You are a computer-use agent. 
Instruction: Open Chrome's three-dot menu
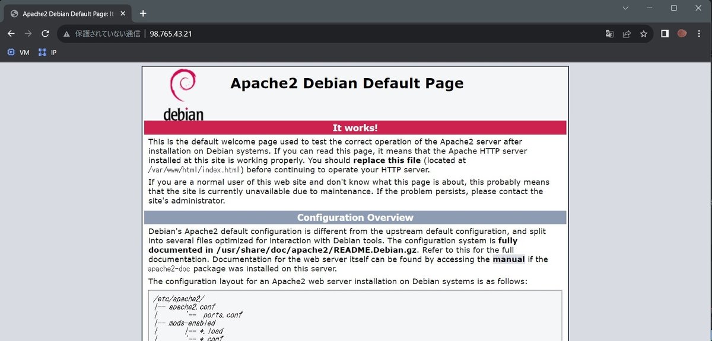(x=700, y=34)
